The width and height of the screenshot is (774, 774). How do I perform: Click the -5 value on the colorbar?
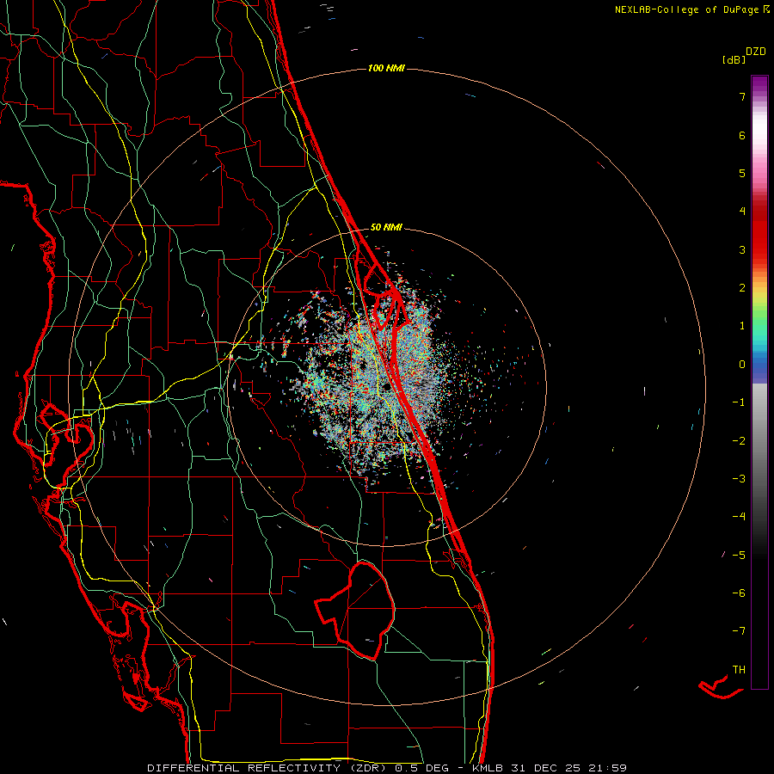739,556
